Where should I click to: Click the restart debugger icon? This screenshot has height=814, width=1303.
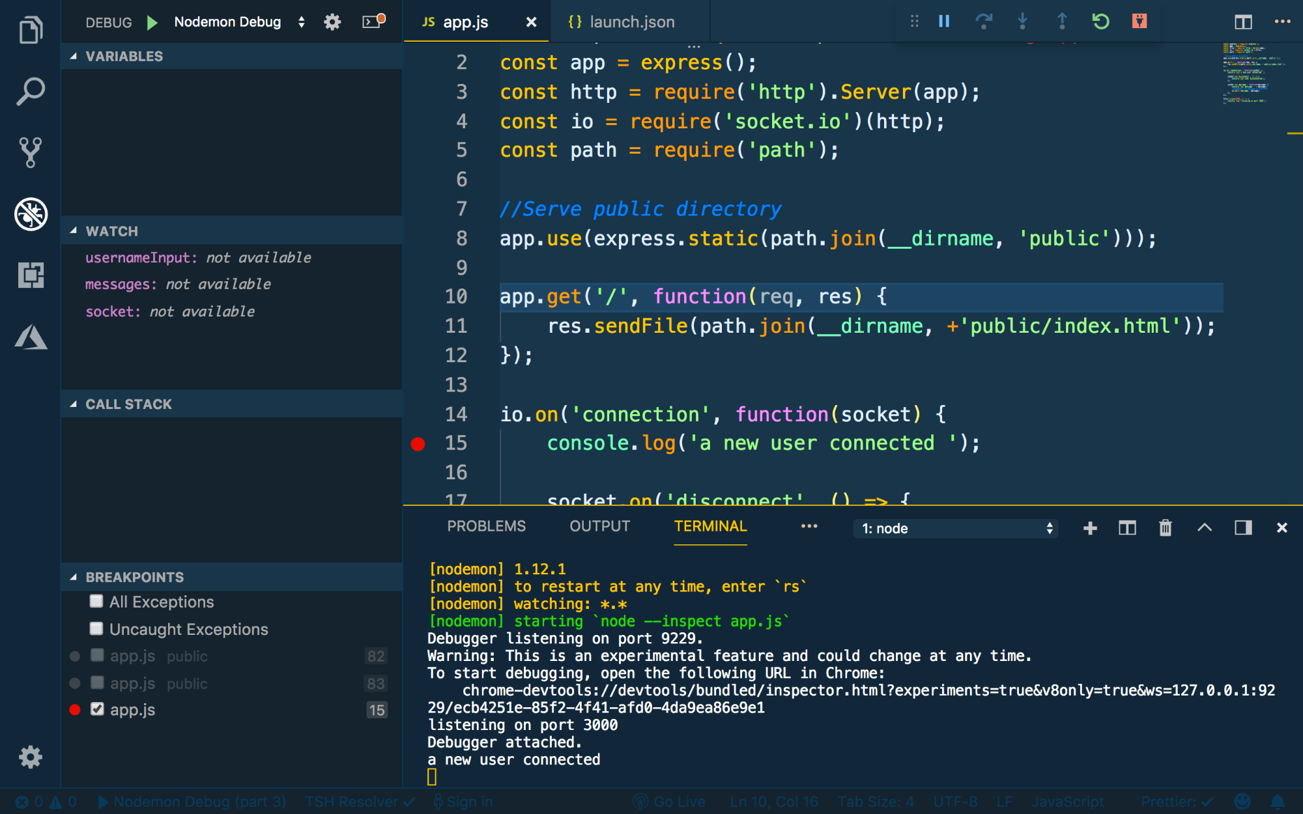point(1100,21)
